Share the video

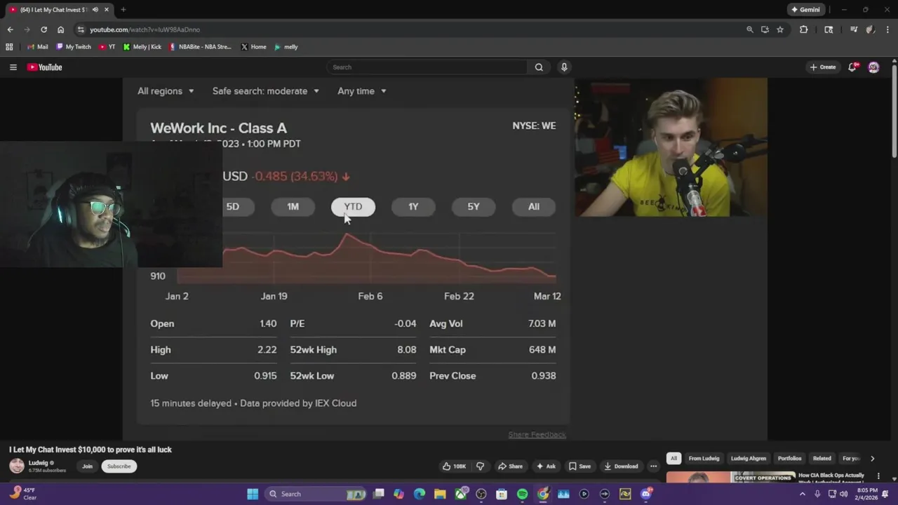click(510, 466)
